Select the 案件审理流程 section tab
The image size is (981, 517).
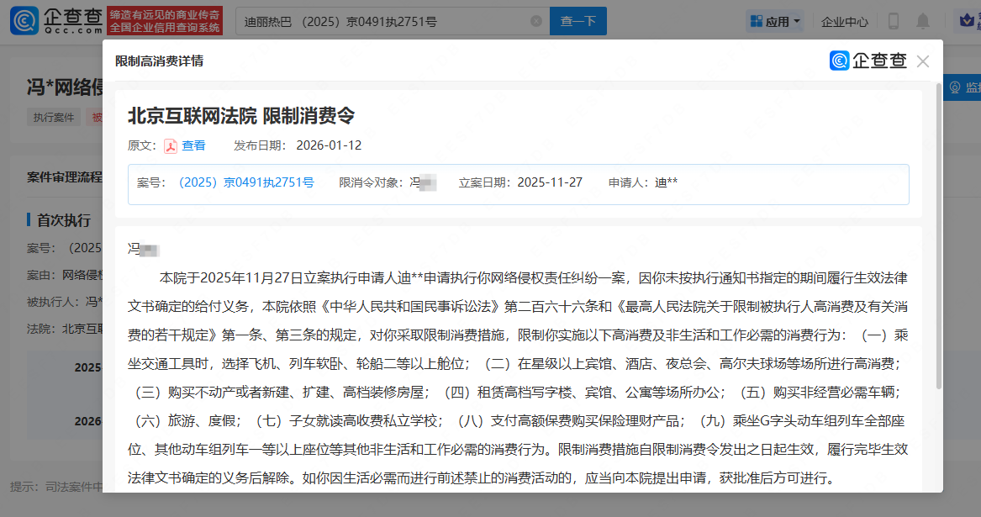[65, 177]
